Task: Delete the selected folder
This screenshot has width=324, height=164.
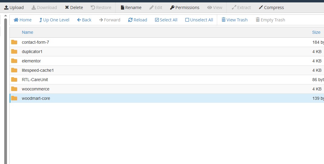Action: tap(74, 8)
